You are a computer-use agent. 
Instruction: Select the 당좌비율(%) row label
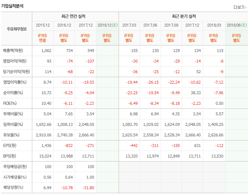(13, 124)
